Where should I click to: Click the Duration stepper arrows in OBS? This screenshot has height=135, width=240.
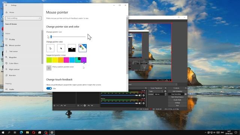pos(165,94)
